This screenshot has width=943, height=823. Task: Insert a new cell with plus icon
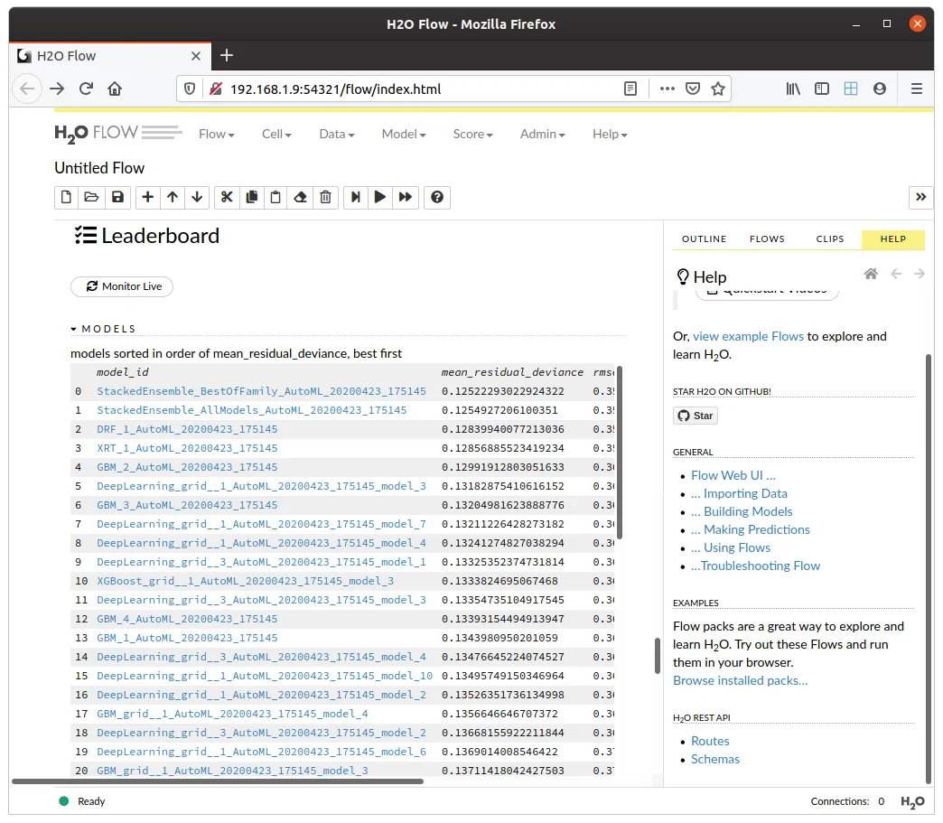click(148, 197)
